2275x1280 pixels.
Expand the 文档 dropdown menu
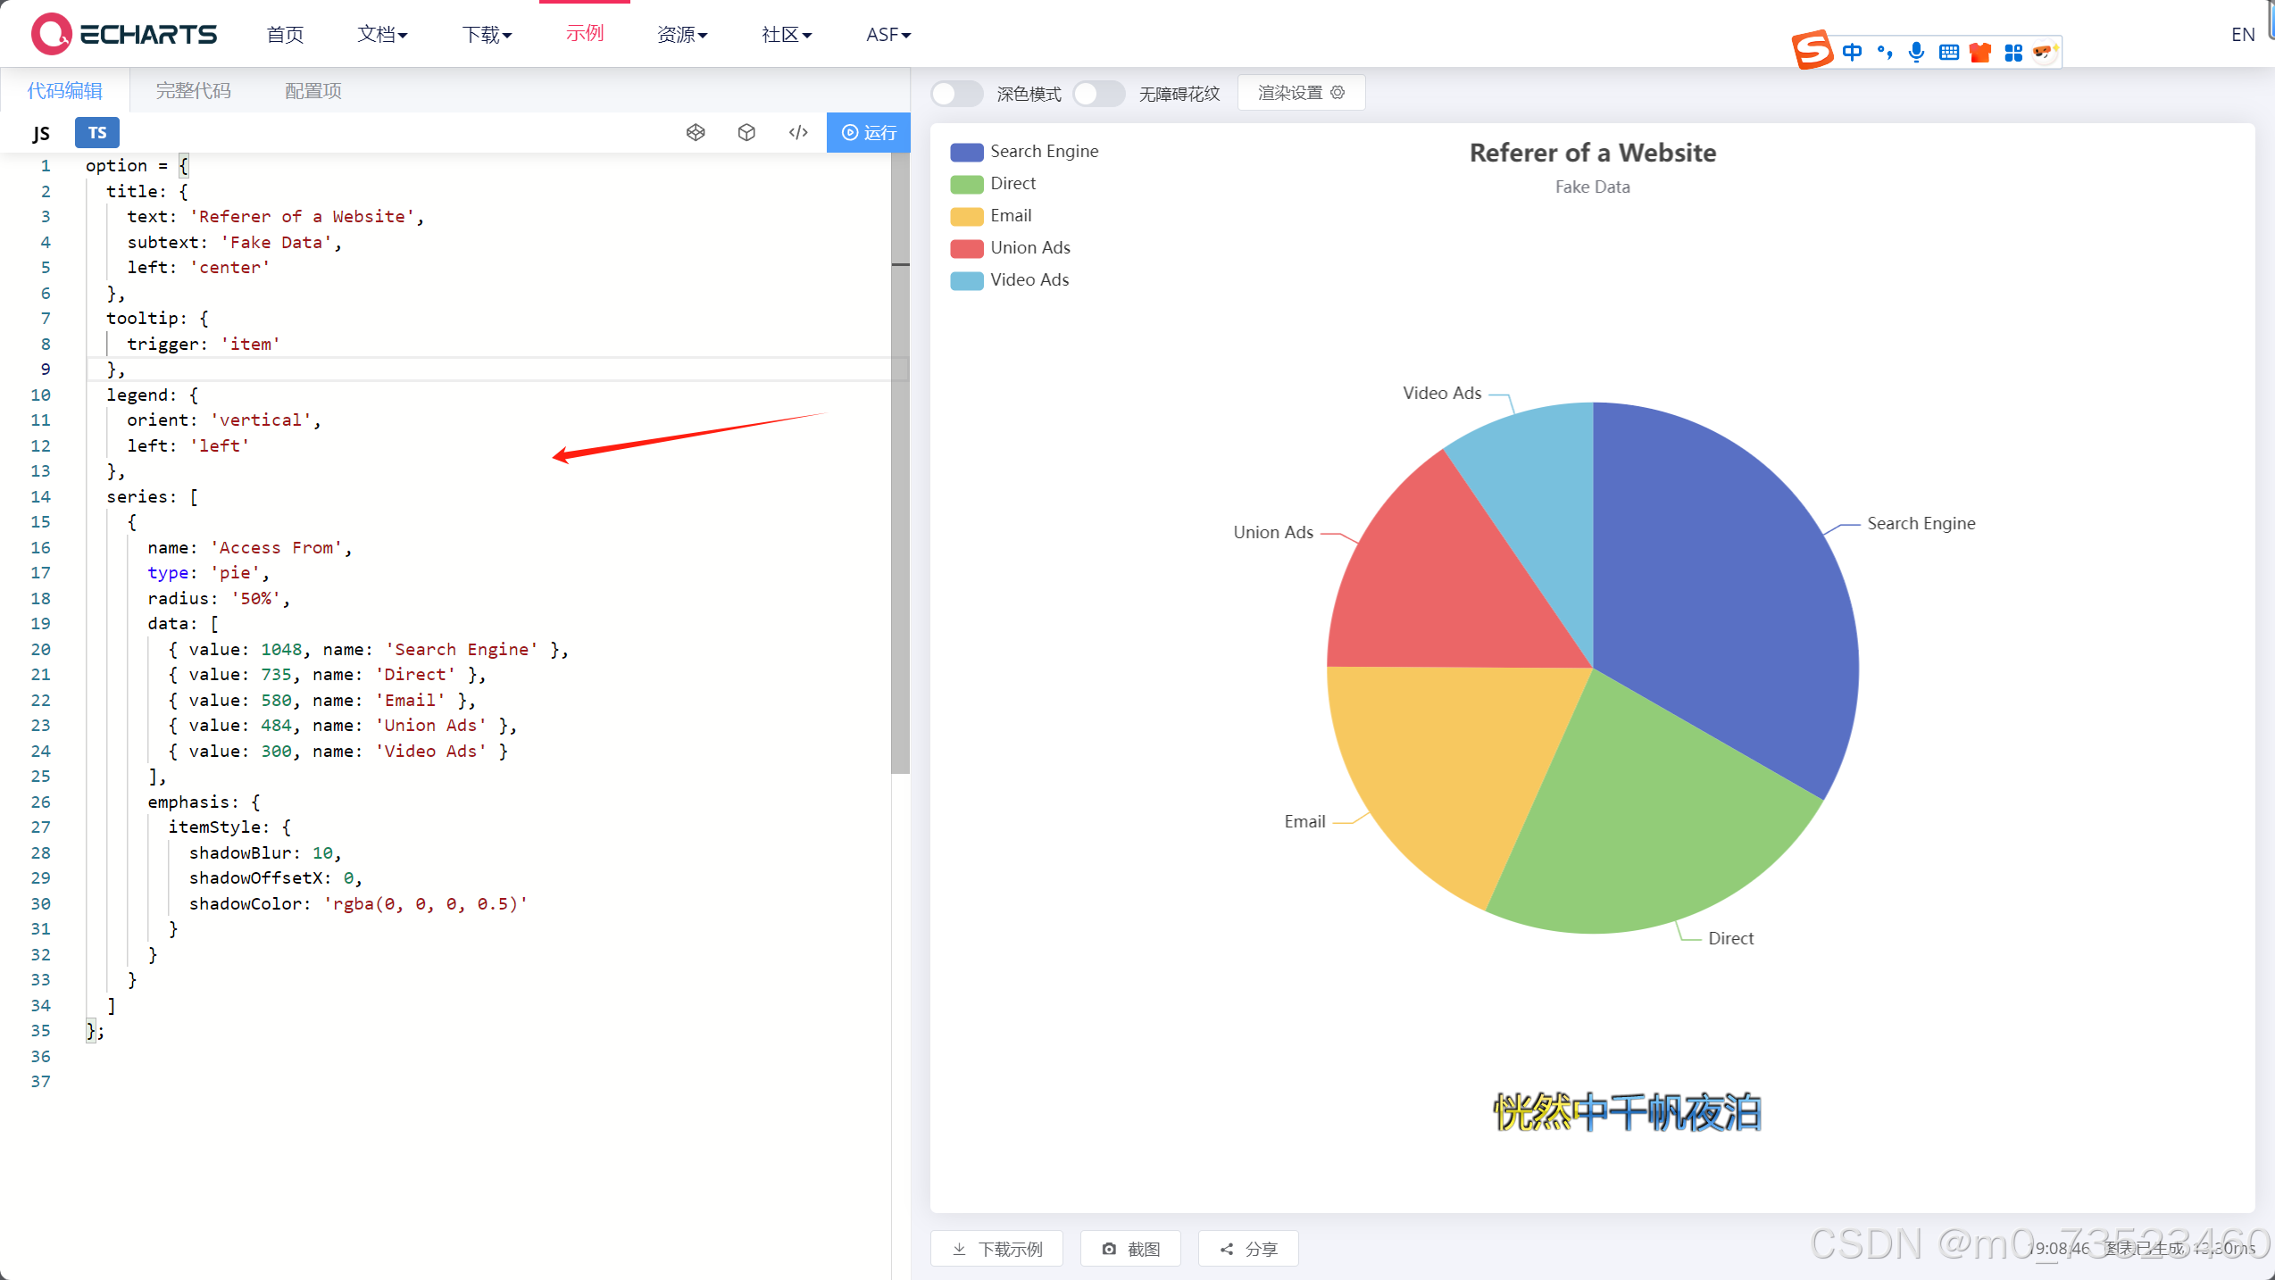(x=382, y=34)
